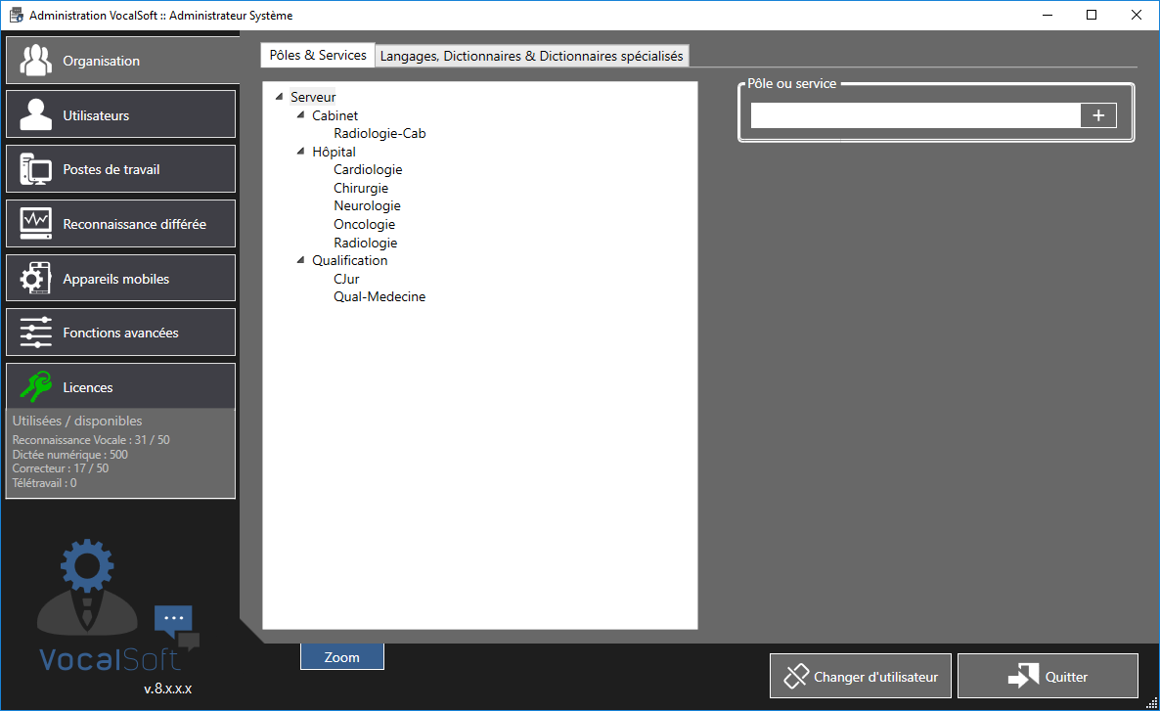Select the Neurologie service

pyautogui.click(x=367, y=205)
